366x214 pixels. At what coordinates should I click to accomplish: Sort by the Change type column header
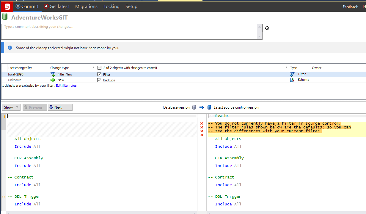pos(59,68)
